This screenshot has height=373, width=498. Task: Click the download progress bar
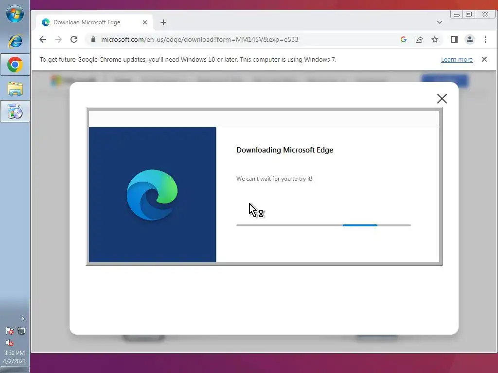pos(323,225)
